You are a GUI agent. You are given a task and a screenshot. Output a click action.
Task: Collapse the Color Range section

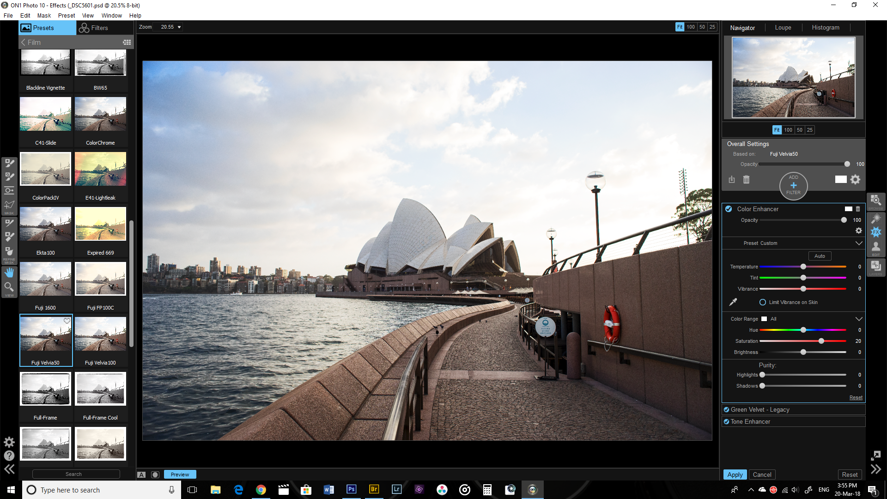(859, 318)
